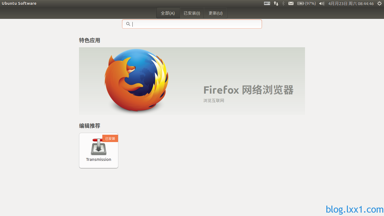Open the battery indicator showing 97%
This screenshot has width=384, height=216.
pos(306,3)
